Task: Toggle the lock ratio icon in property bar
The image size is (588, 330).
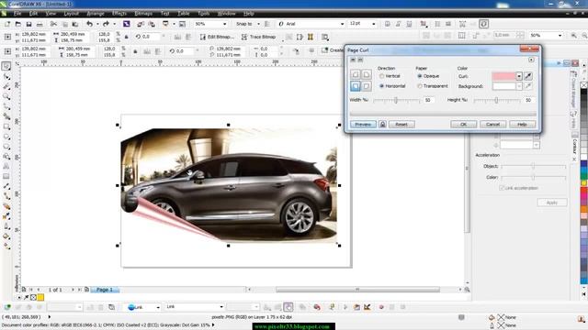Action: click(x=127, y=37)
